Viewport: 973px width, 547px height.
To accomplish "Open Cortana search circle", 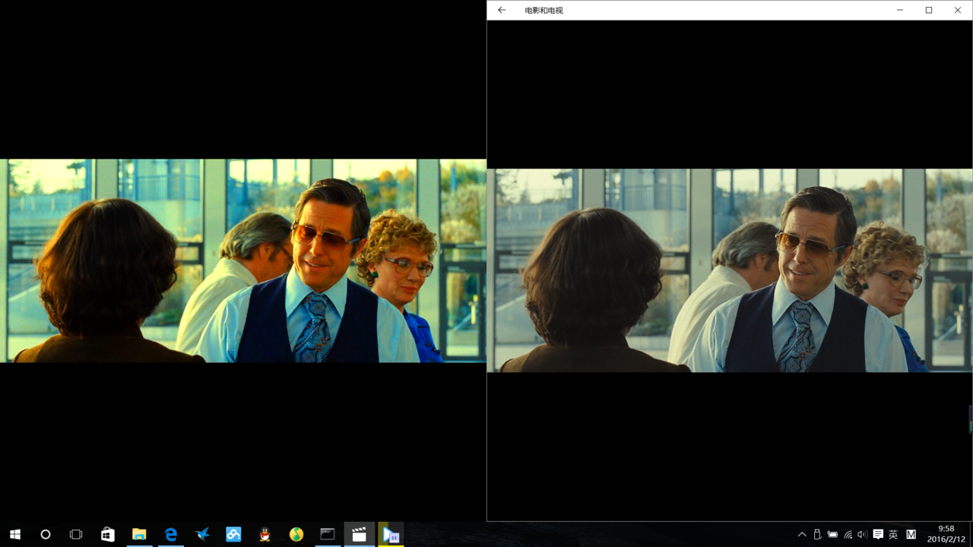I will coord(46,534).
